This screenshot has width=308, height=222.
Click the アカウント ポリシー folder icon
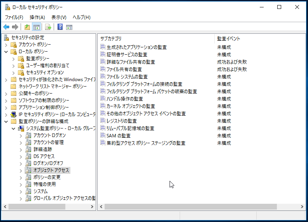coord(14,45)
